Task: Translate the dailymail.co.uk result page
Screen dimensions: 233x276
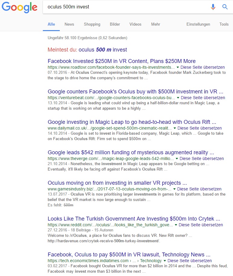Action: point(199,128)
